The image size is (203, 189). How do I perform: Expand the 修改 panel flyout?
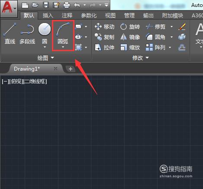[x=141, y=58]
